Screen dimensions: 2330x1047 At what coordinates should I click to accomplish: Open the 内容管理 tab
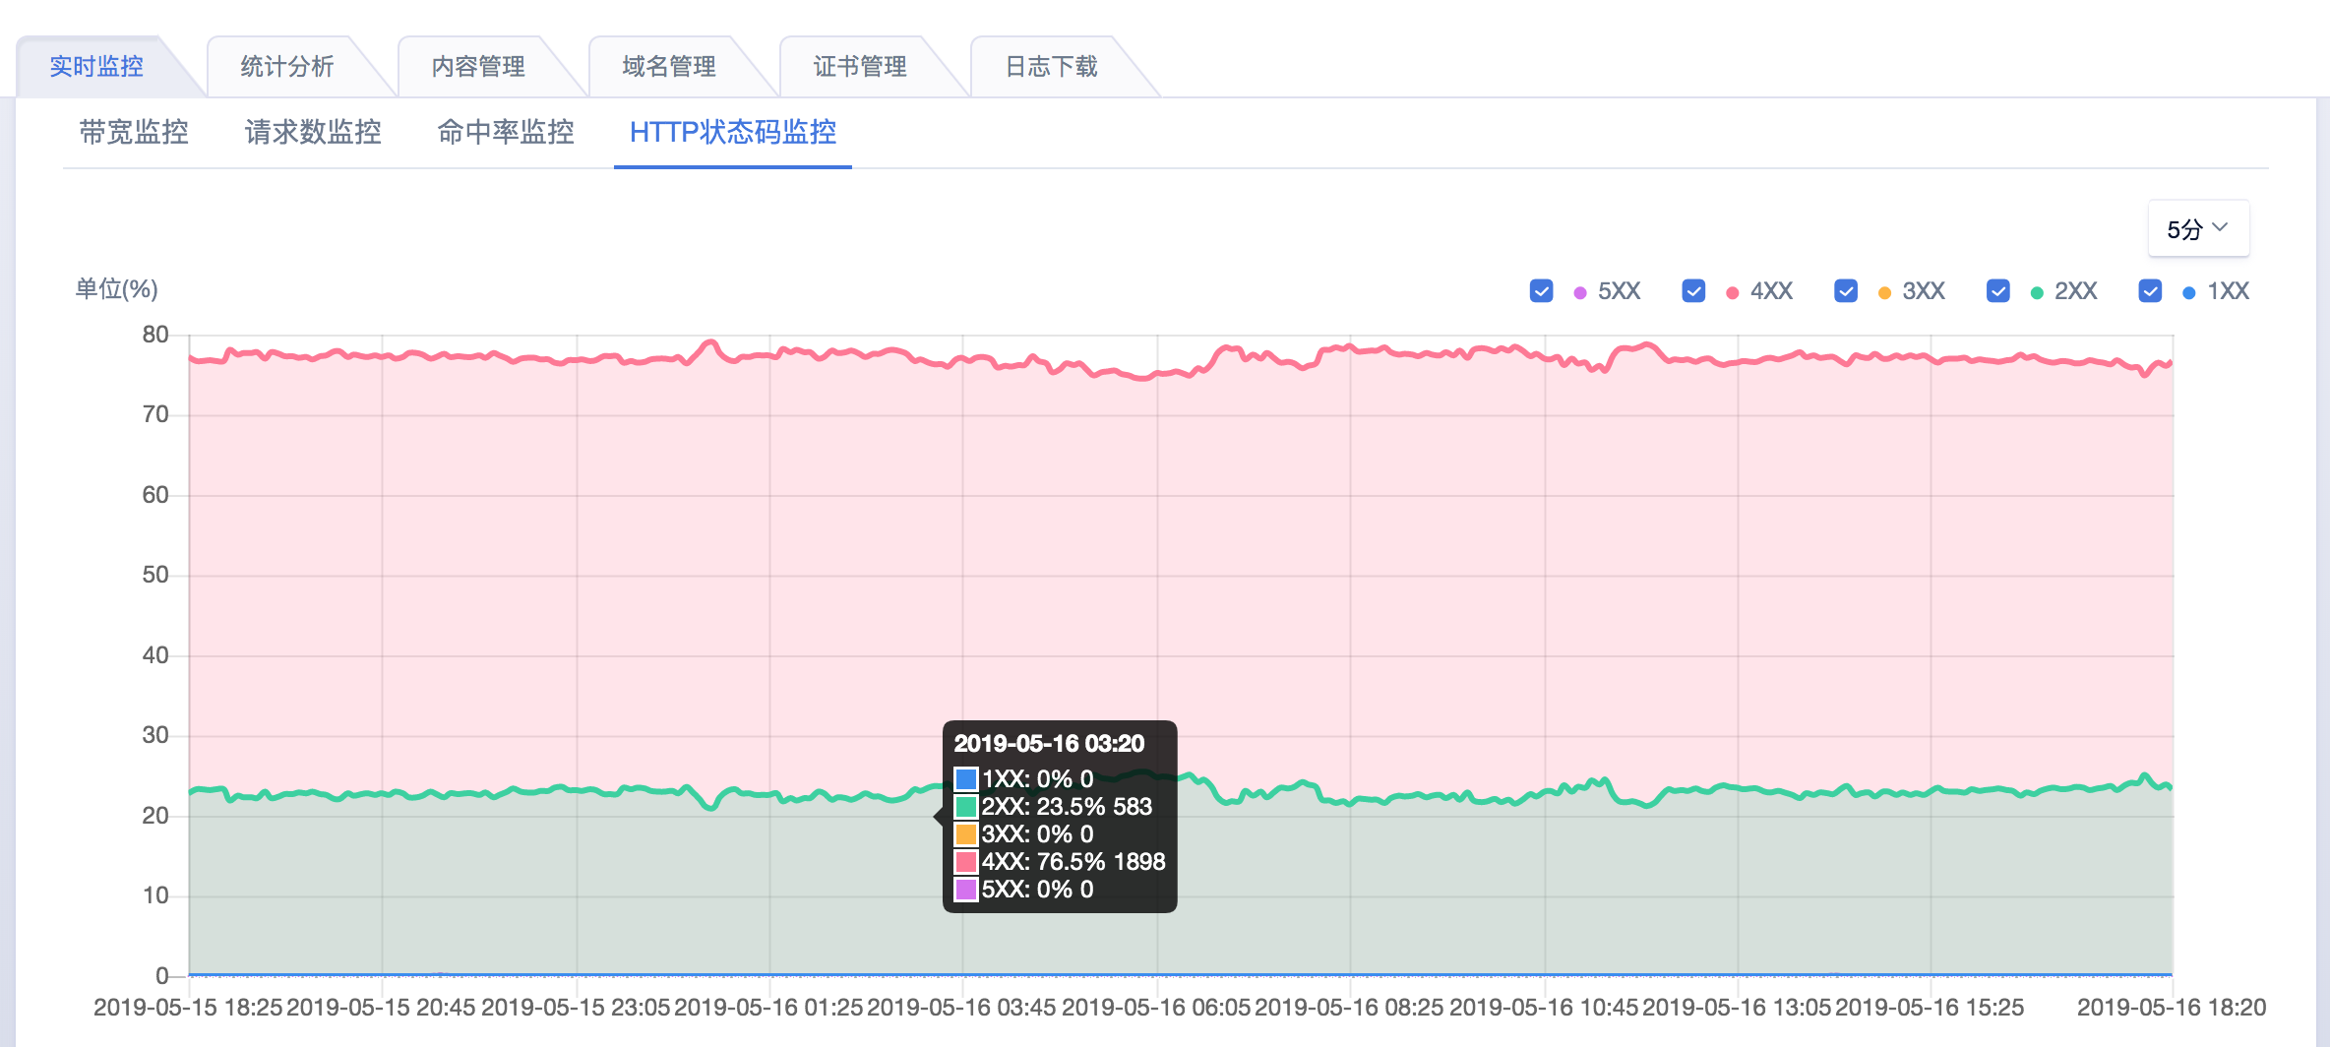(478, 67)
